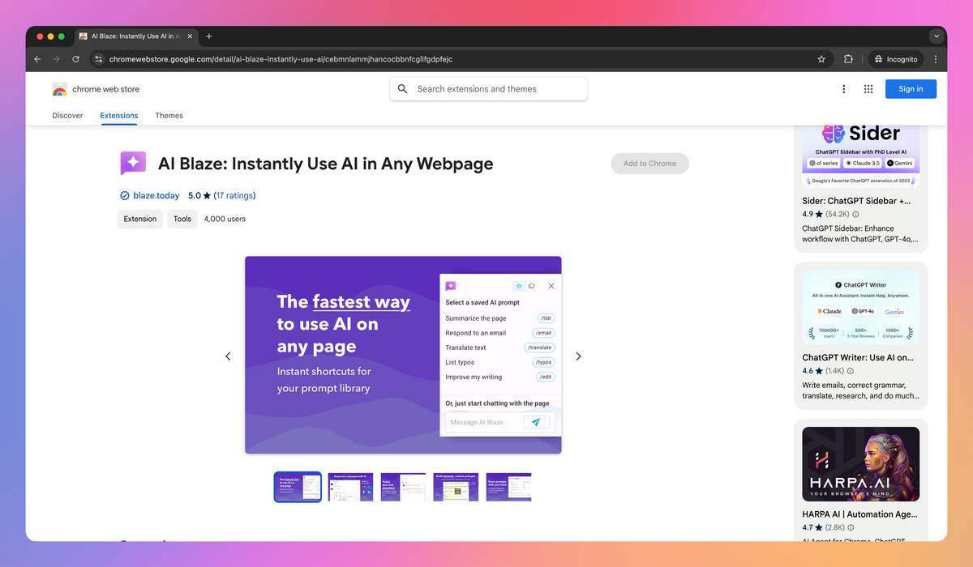Select the first screenshot thumbnail
Image resolution: width=973 pixels, height=567 pixels.
click(x=298, y=487)
